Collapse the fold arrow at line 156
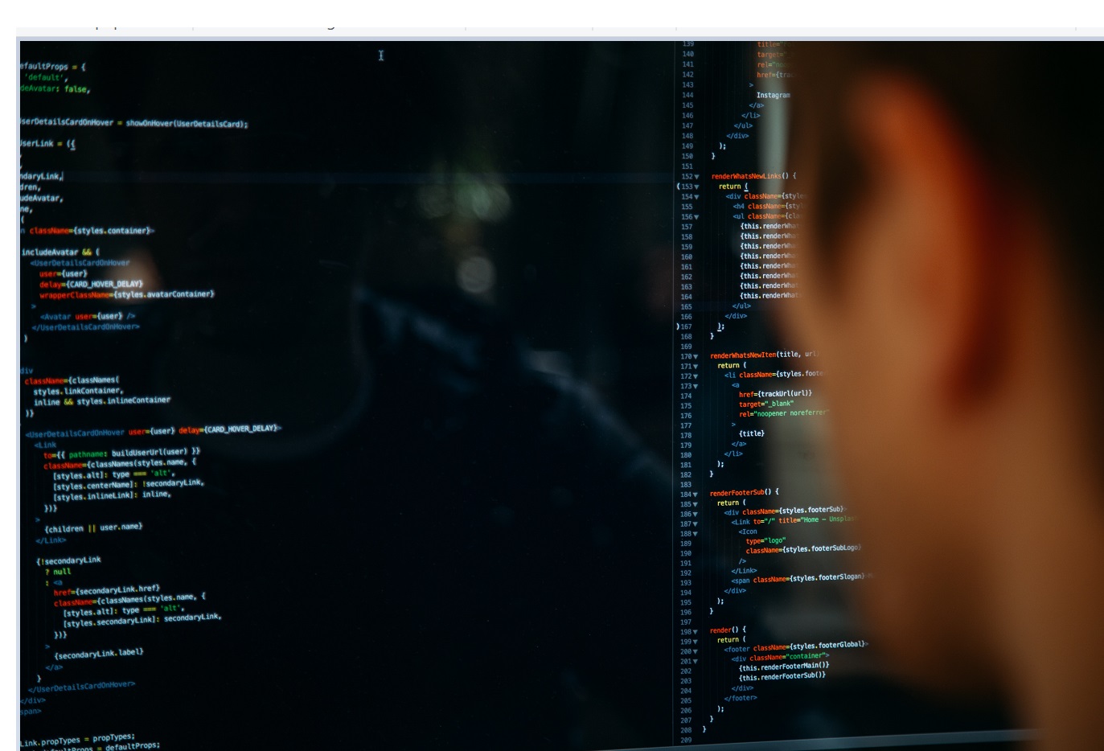The image size is (1104, 751). (696, 217)
